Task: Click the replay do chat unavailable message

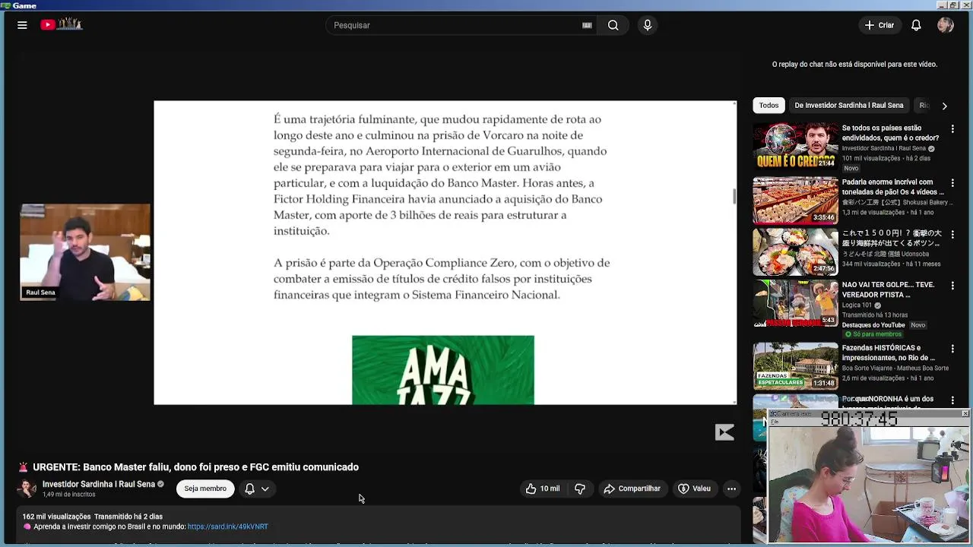Action: [854, 65]
